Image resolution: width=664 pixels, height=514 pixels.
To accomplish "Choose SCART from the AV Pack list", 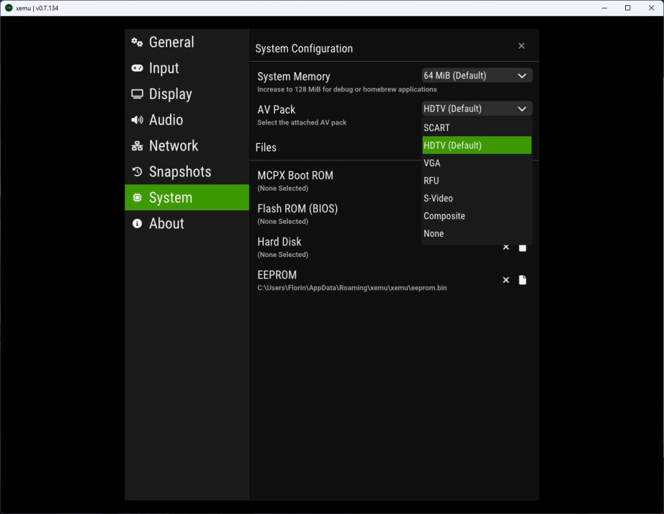I will point(477,128).
